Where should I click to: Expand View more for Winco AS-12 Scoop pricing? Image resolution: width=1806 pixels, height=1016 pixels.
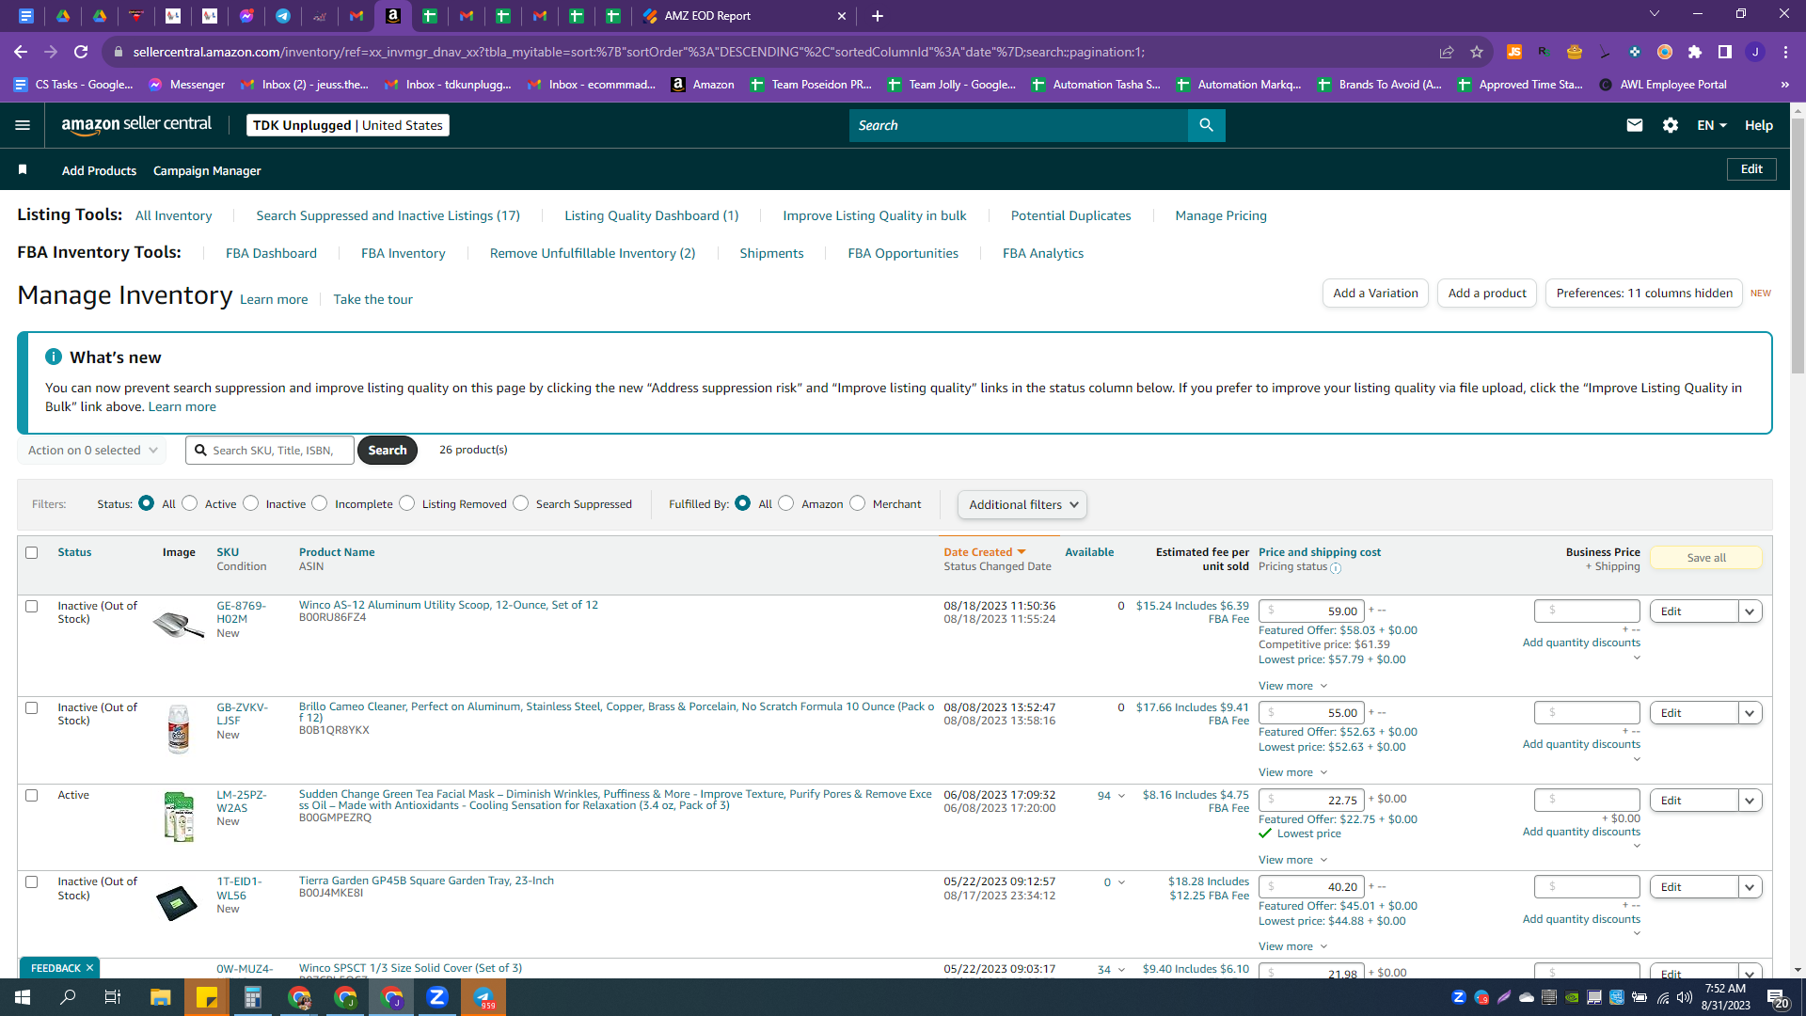point(1293,686)
